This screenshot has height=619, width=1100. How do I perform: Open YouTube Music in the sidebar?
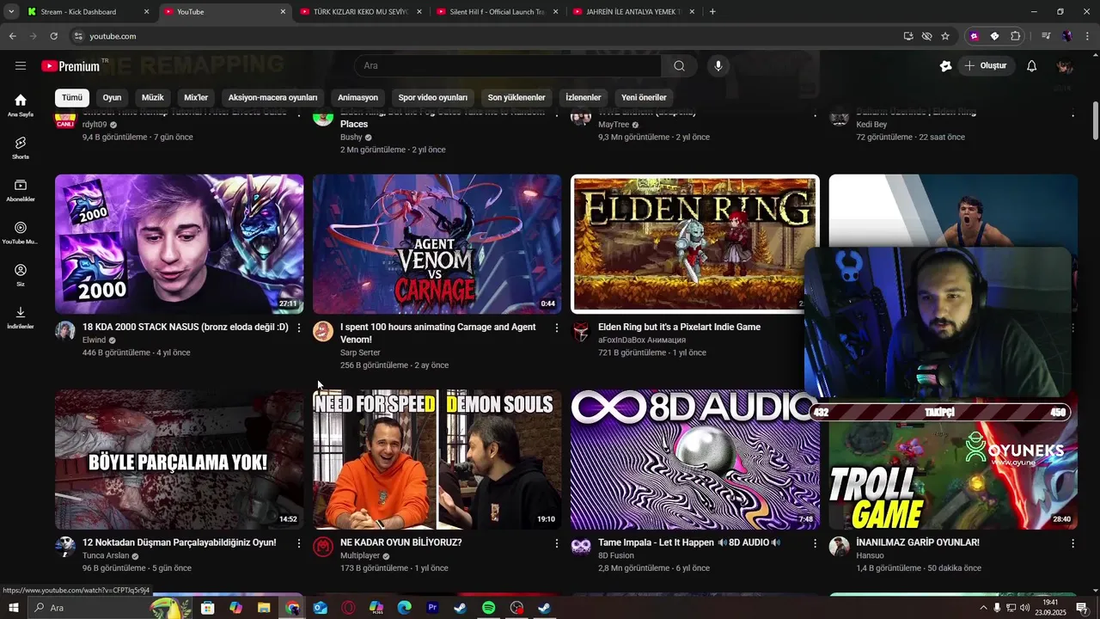21,233
